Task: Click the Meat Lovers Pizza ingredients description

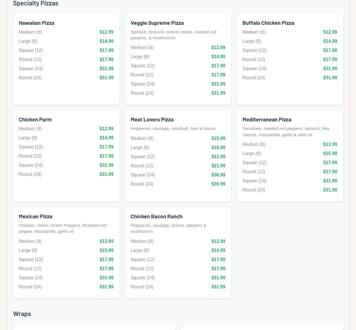Action: pyautogui.click(x=173, y=129)
